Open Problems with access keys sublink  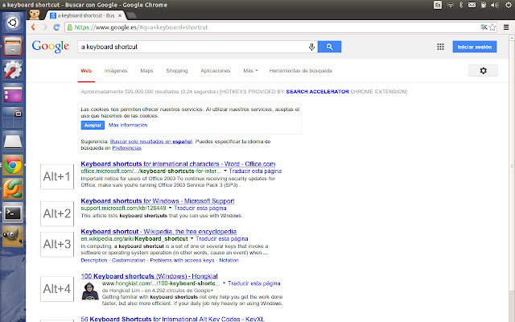tap(182, 260)
